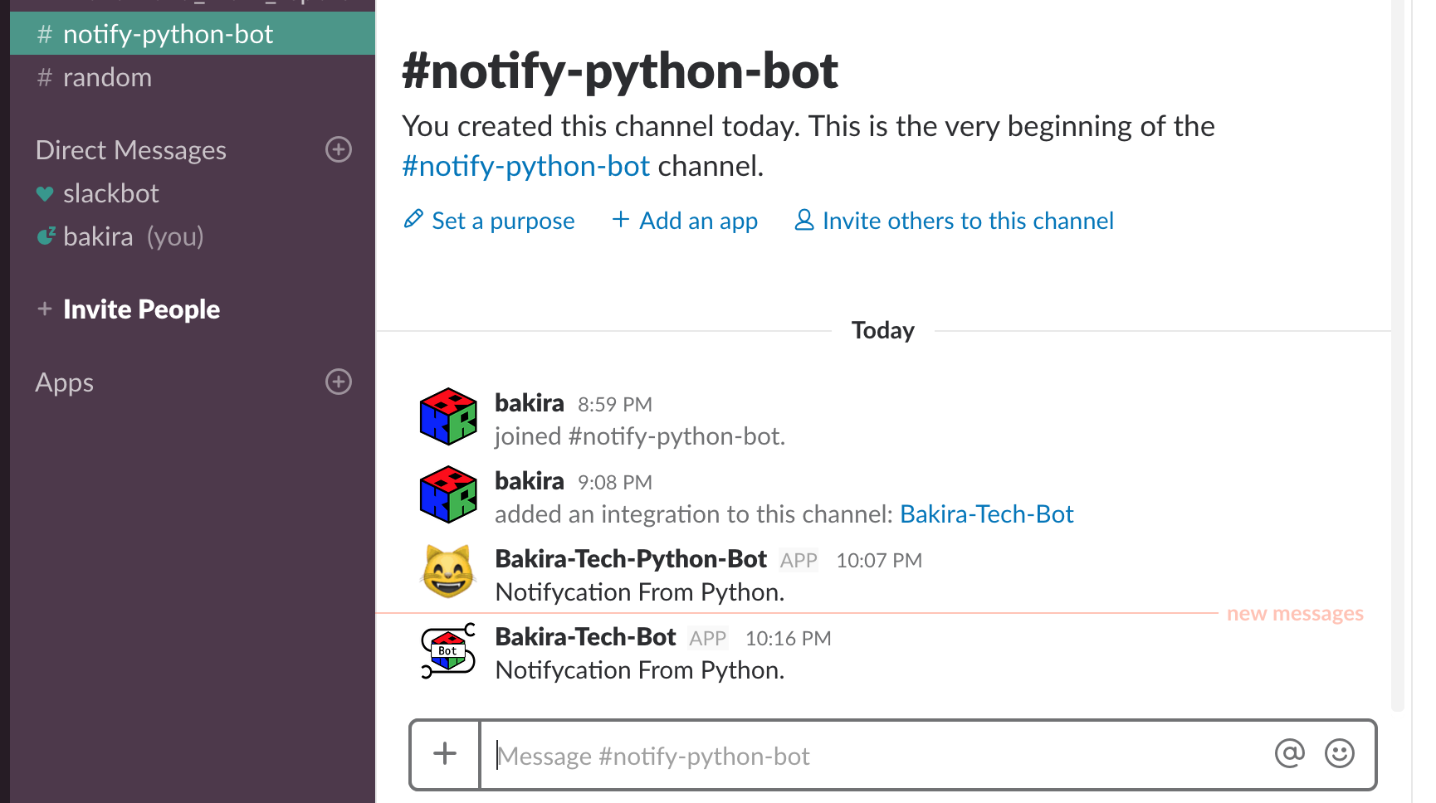Open a new direct message via plus icon
Image resolution: width=1436 pixels, height=803 pixels.
(x=338, y=149)
